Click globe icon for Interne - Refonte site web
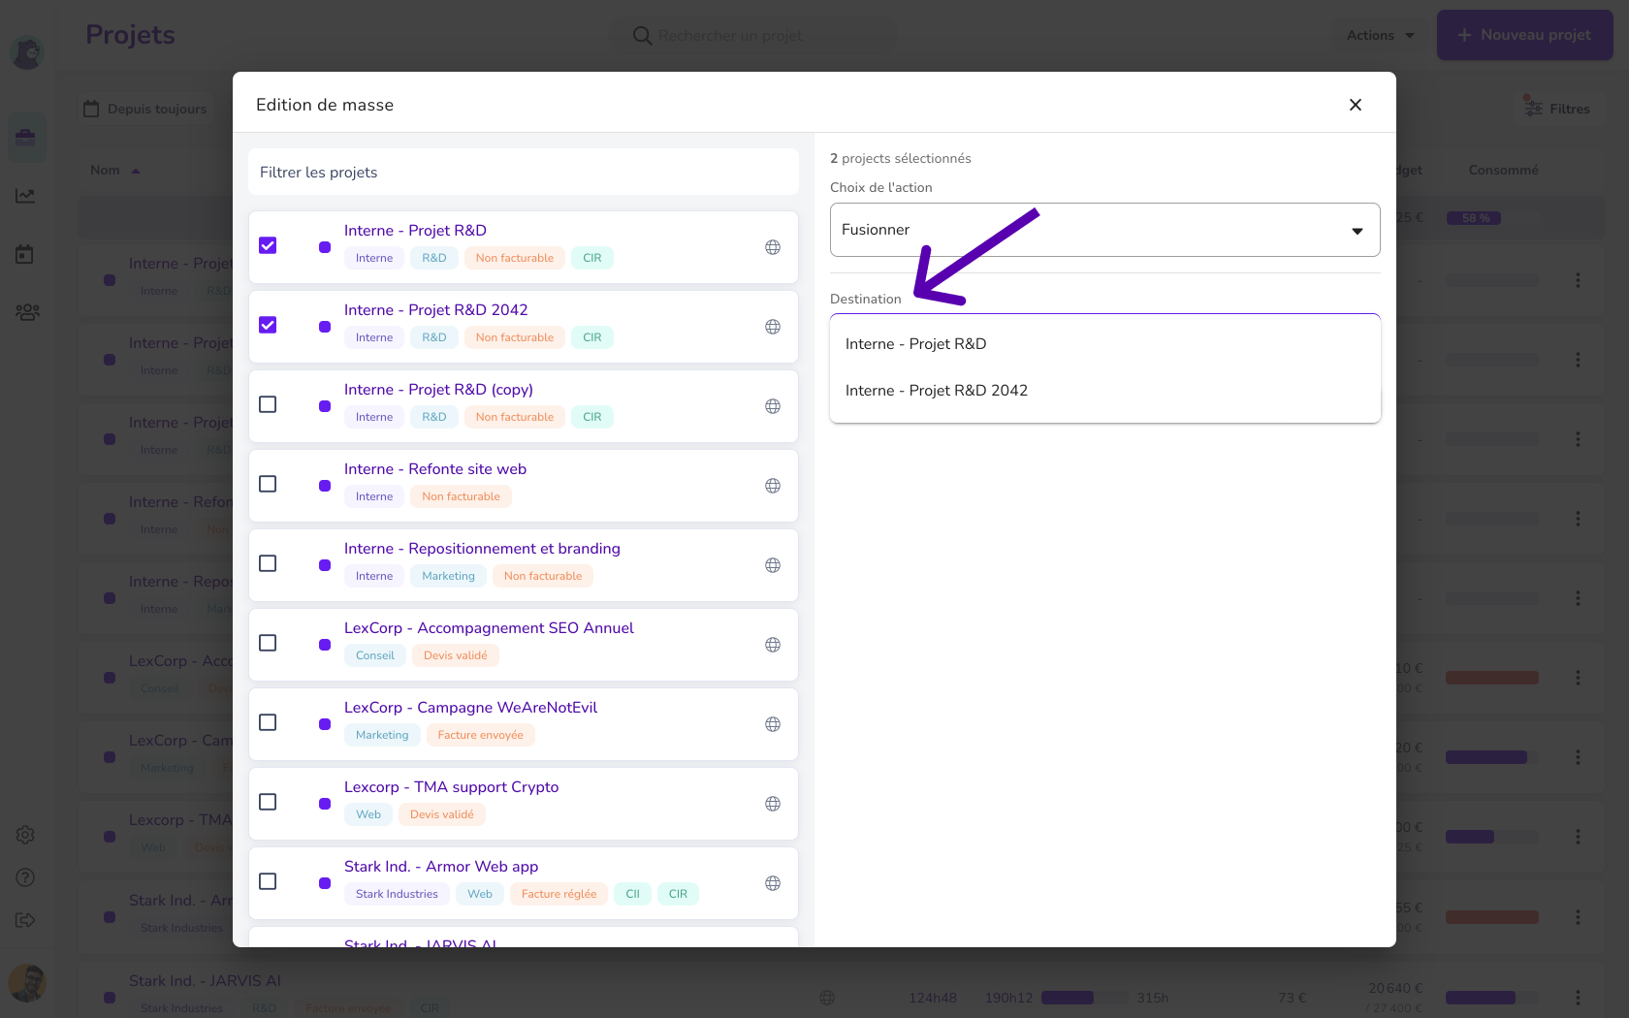 pos(773,486)
